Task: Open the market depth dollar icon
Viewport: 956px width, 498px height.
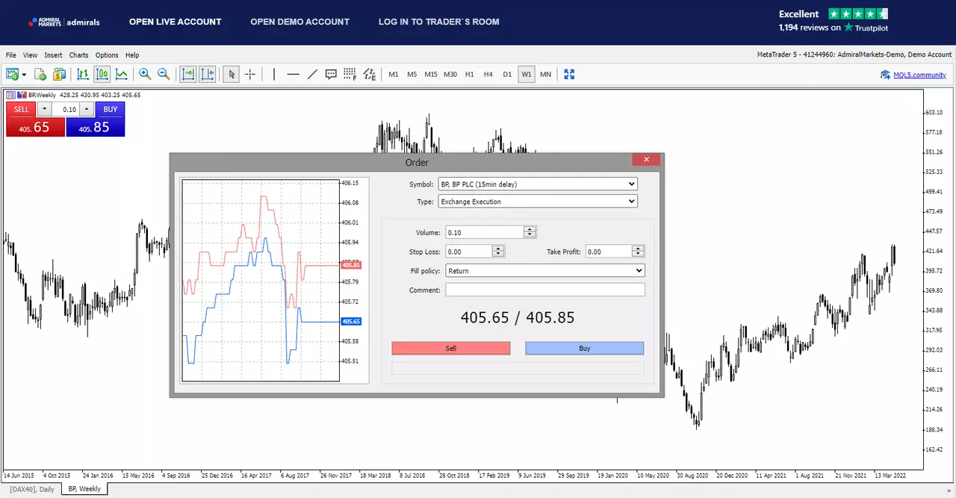Action: point(59,74)
